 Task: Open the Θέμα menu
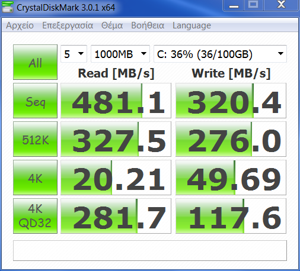112,25
